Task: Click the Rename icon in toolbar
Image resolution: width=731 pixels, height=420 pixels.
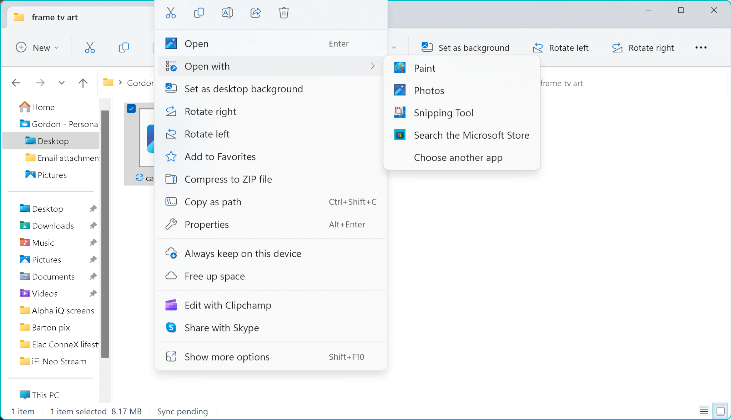Action: click(227, 13)
